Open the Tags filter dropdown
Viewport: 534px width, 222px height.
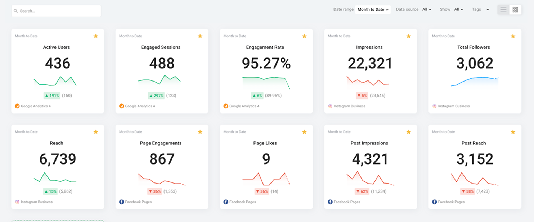click(481, 10)
